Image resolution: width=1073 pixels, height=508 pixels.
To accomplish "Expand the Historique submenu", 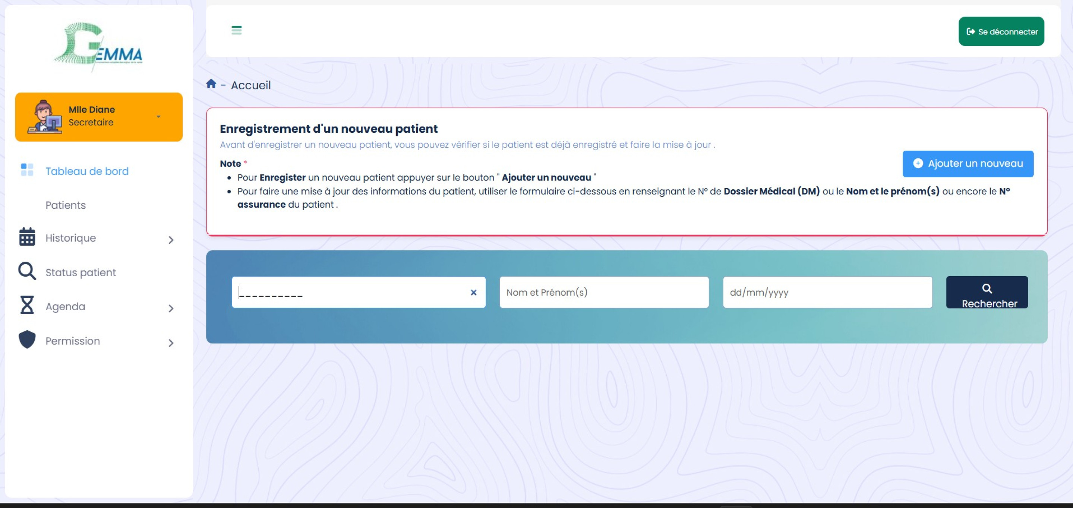I will click(x=171, y=240).
